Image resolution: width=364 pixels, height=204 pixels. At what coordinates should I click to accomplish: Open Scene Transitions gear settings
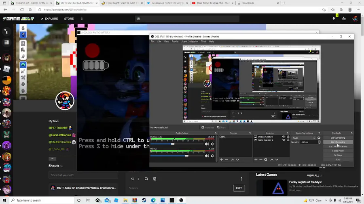319,138
